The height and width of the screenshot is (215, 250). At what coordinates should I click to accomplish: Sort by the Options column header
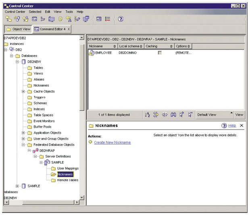coord(183,46)
